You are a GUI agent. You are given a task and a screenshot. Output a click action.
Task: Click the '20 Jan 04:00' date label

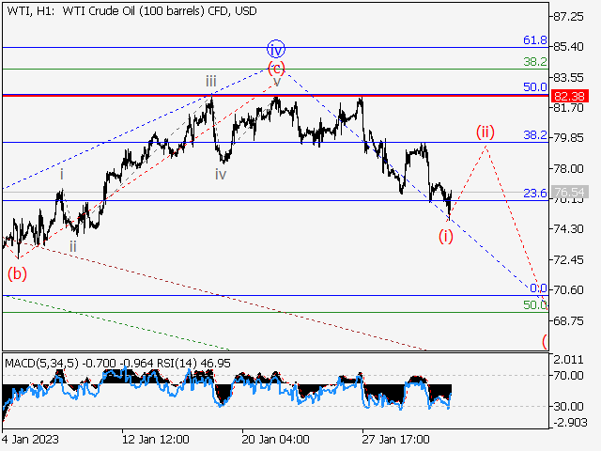click(x=275, y=439)
